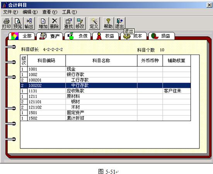Screen dimensions: 213x174
Task: Select the 输出 export toolbar icon
Action: (x=29, y=24)
